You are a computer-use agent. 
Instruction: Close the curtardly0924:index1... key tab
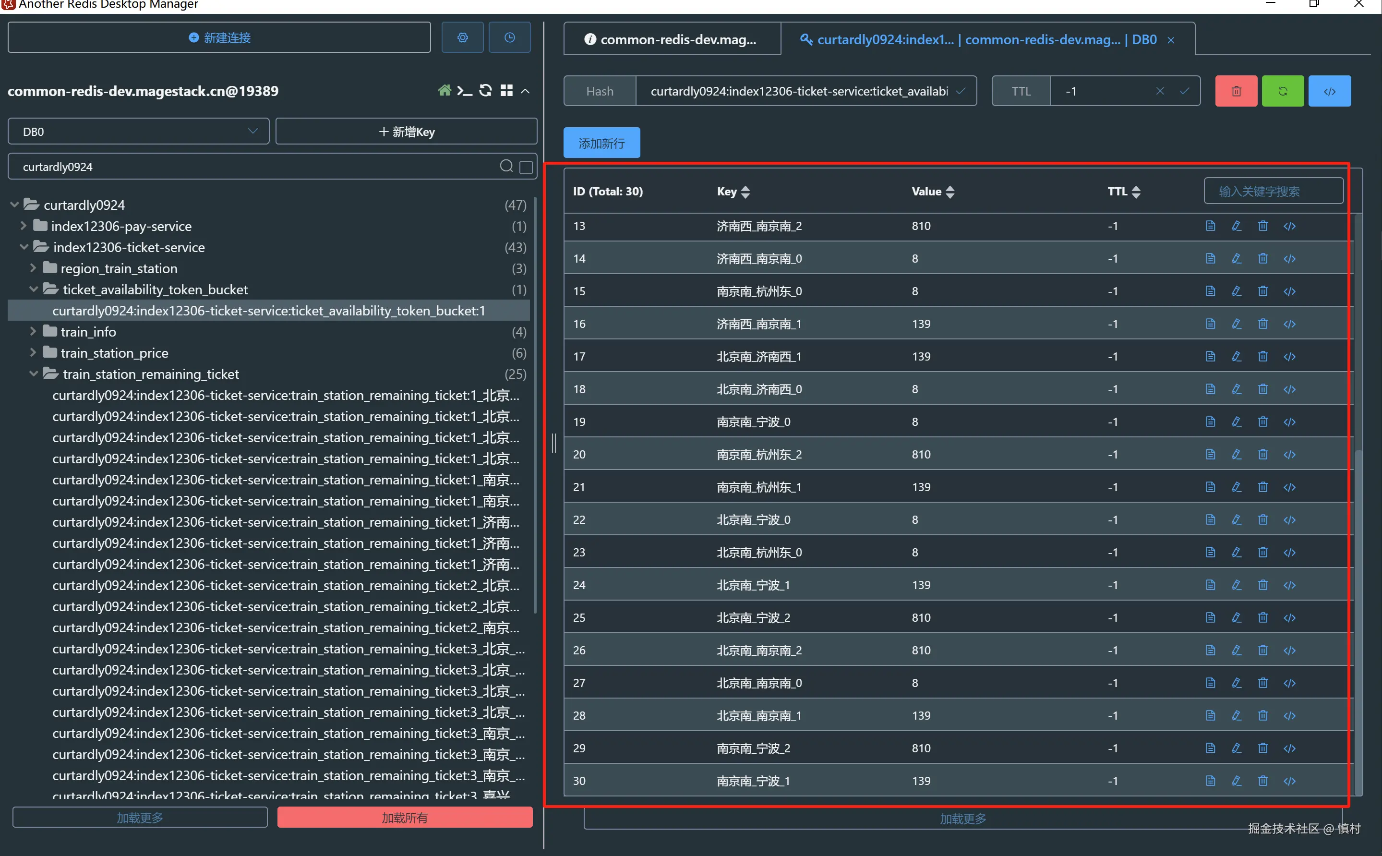(x=1171, y=40)
